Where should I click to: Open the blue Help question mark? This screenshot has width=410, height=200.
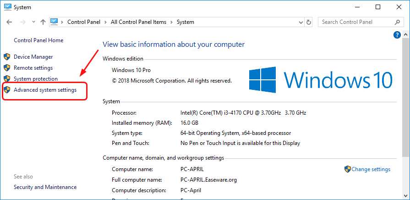coord(397,34)
